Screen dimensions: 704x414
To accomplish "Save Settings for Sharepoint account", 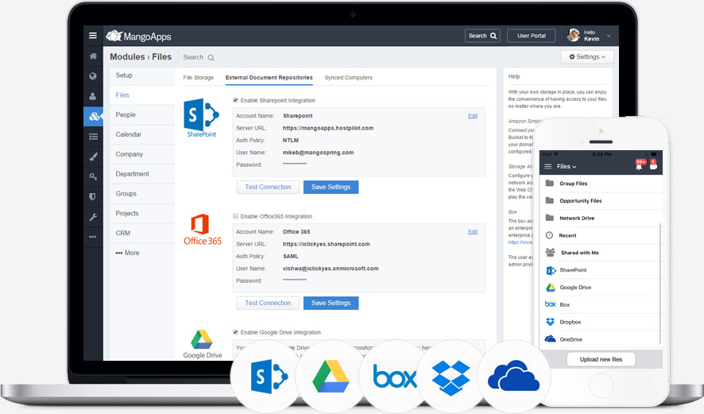I will pos(331,188).
